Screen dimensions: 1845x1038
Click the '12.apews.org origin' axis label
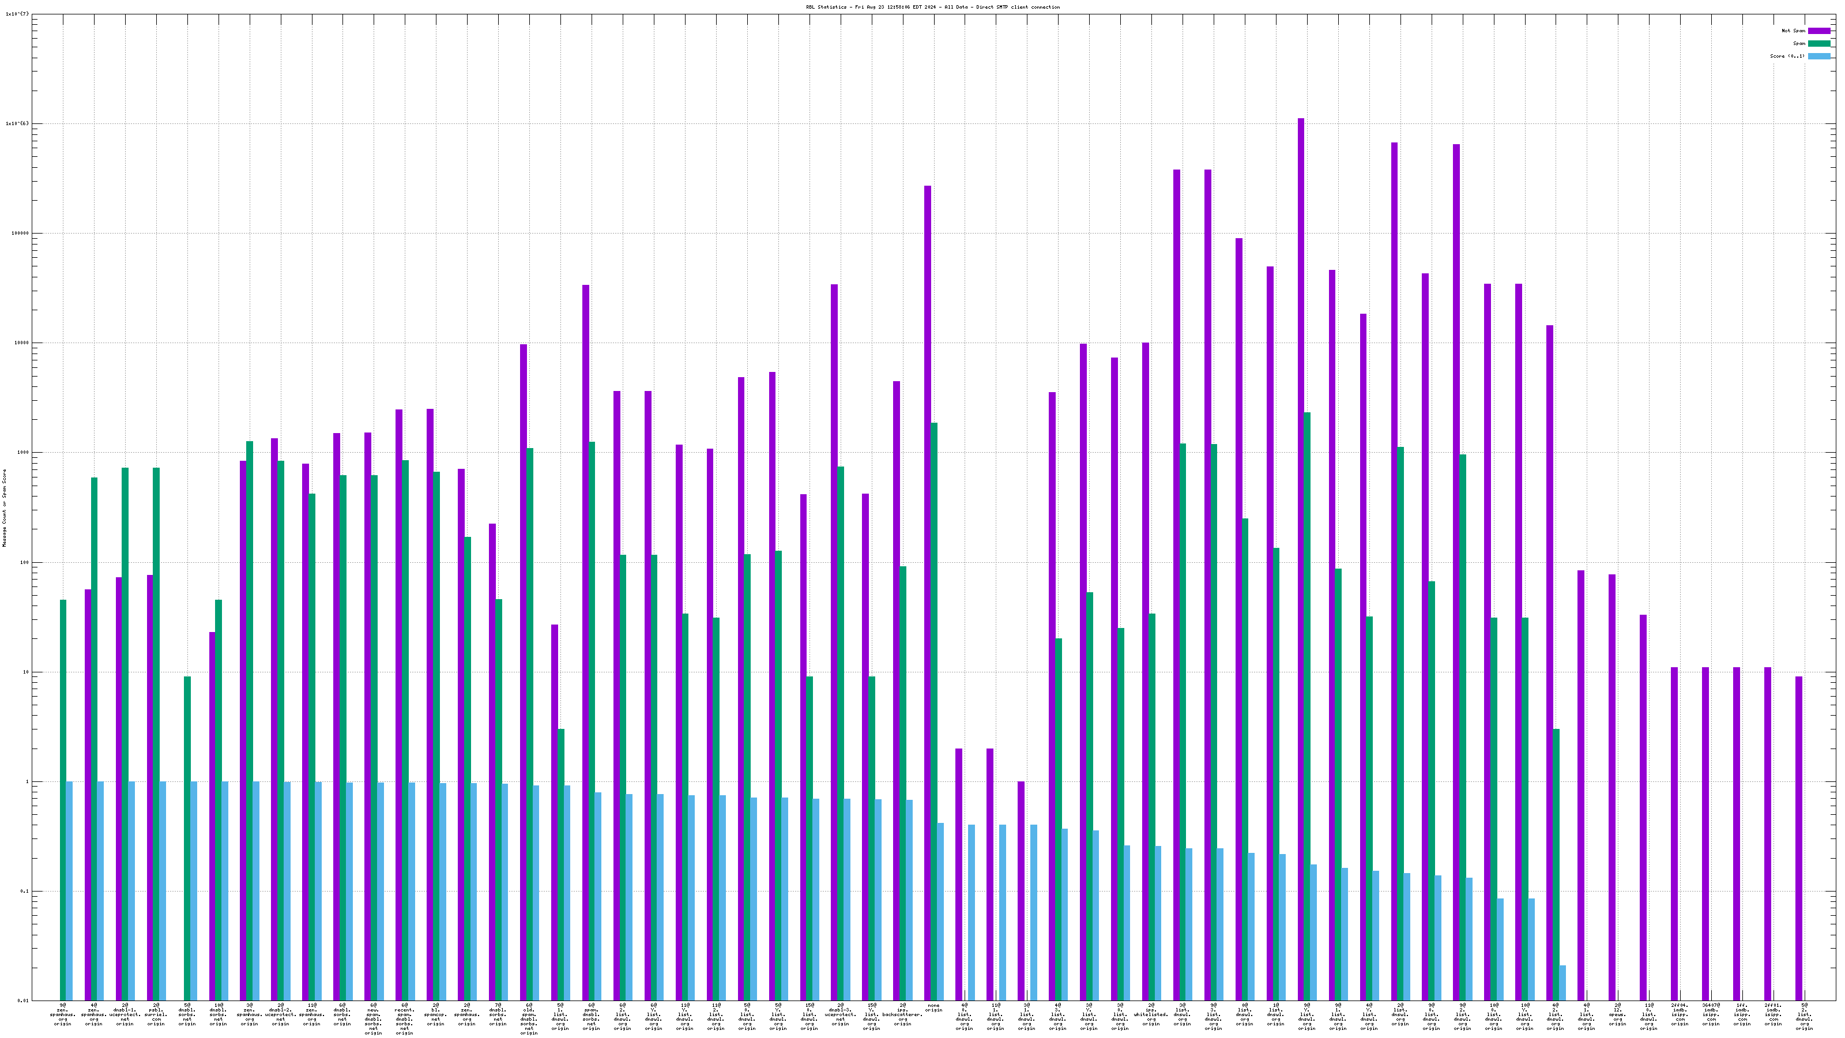[x=1617, y=1014]
